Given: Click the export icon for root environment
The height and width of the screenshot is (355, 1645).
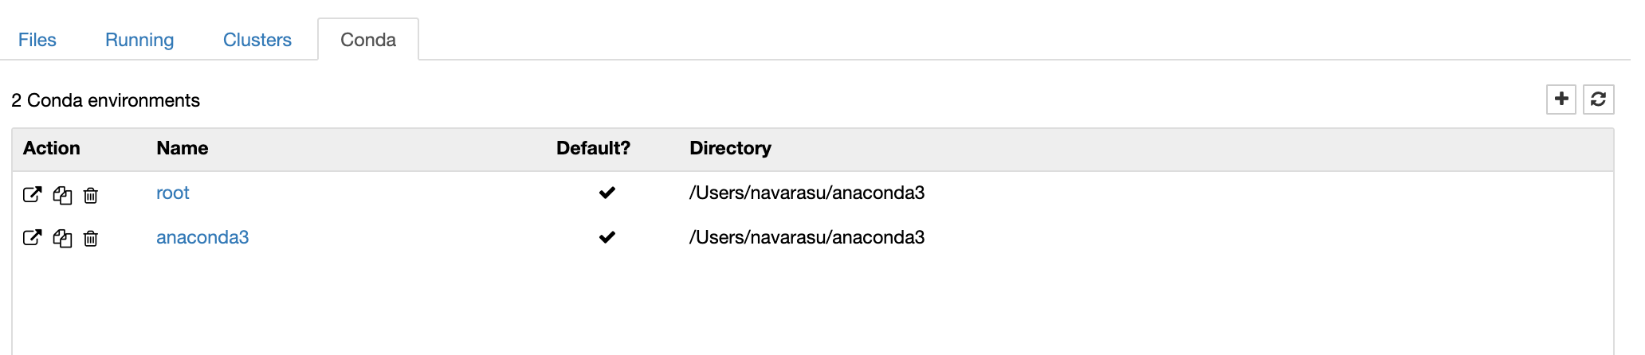Looking at the screenshot, I should (32, 194).
